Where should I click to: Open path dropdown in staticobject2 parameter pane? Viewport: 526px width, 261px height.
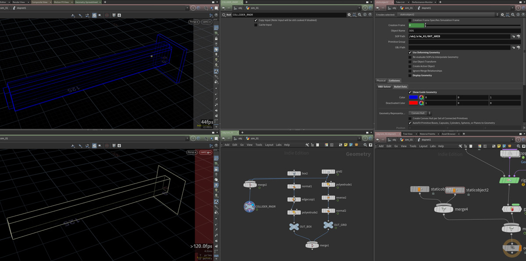tap(512, 8)
